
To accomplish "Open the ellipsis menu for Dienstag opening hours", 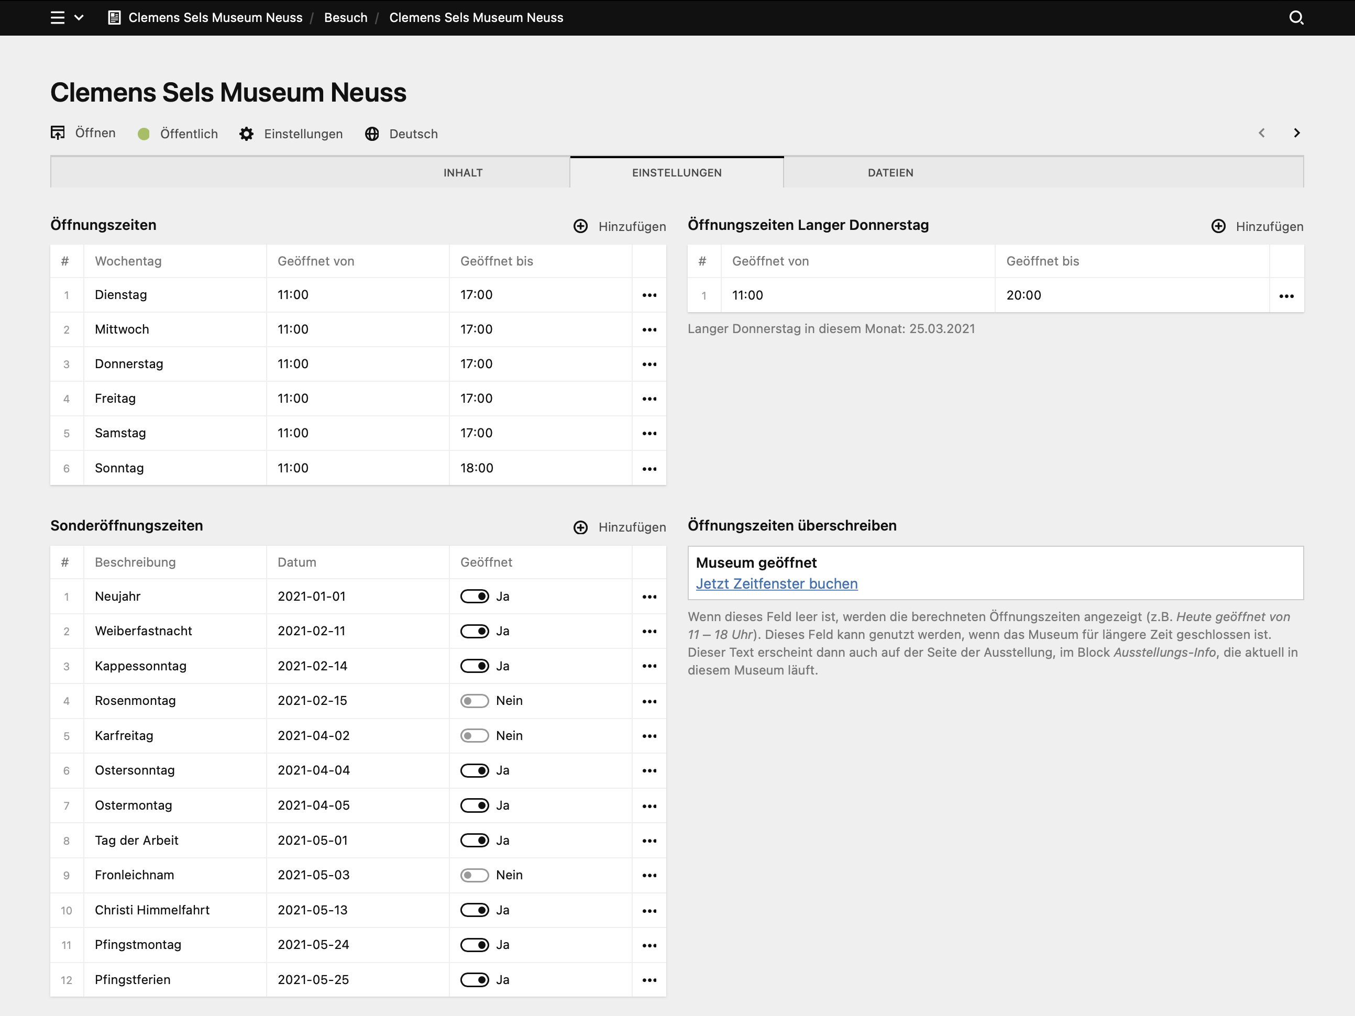I will (x=649, y=294).
